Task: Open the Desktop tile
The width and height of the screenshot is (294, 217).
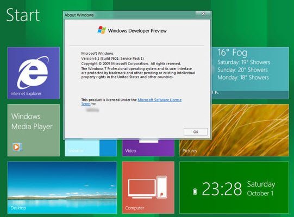Action: click(62, 188)
